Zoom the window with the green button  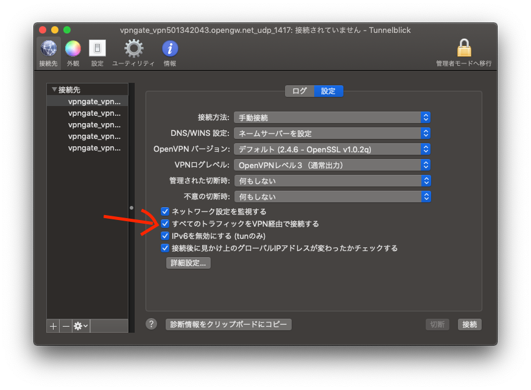[67, 30]
